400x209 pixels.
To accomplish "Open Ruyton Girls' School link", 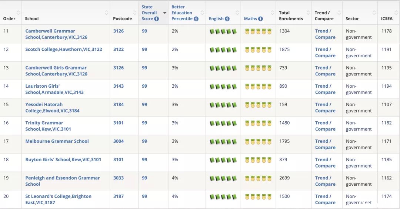I will click(x=63, y=159).
